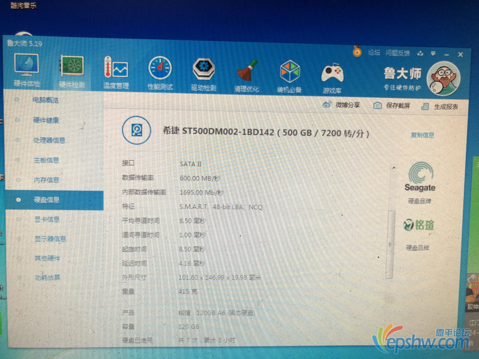The width and height of the screenshot is (479, 359).
Task: Select 硬盘信息 in sidebar
Action: pos(54,200)
